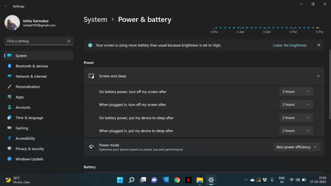Click the Power mode gauge icon

coord(91,147)
